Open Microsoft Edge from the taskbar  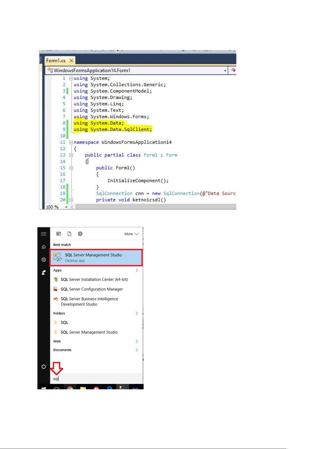[x=109, y=388]
